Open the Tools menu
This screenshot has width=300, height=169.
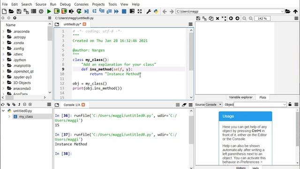click(112, 4)
